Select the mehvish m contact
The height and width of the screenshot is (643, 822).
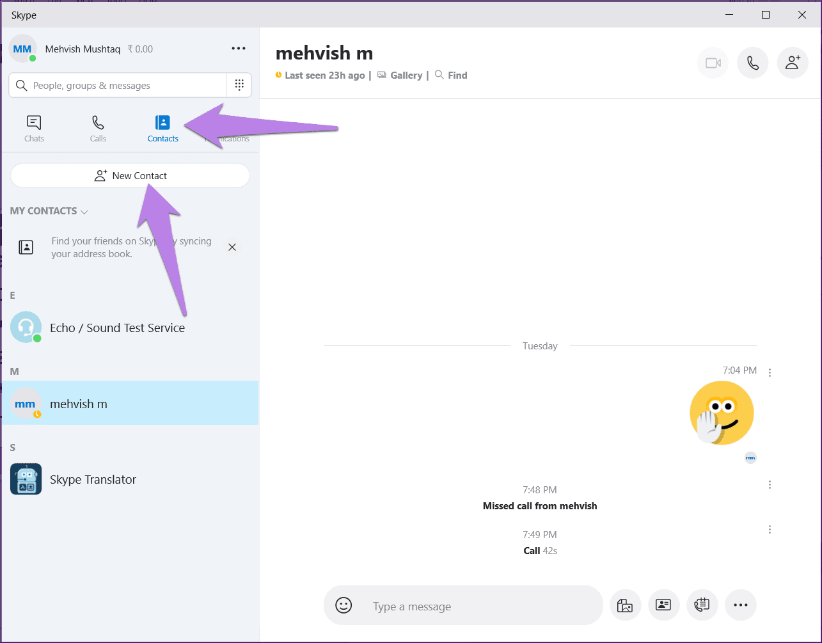click(130, 404)
